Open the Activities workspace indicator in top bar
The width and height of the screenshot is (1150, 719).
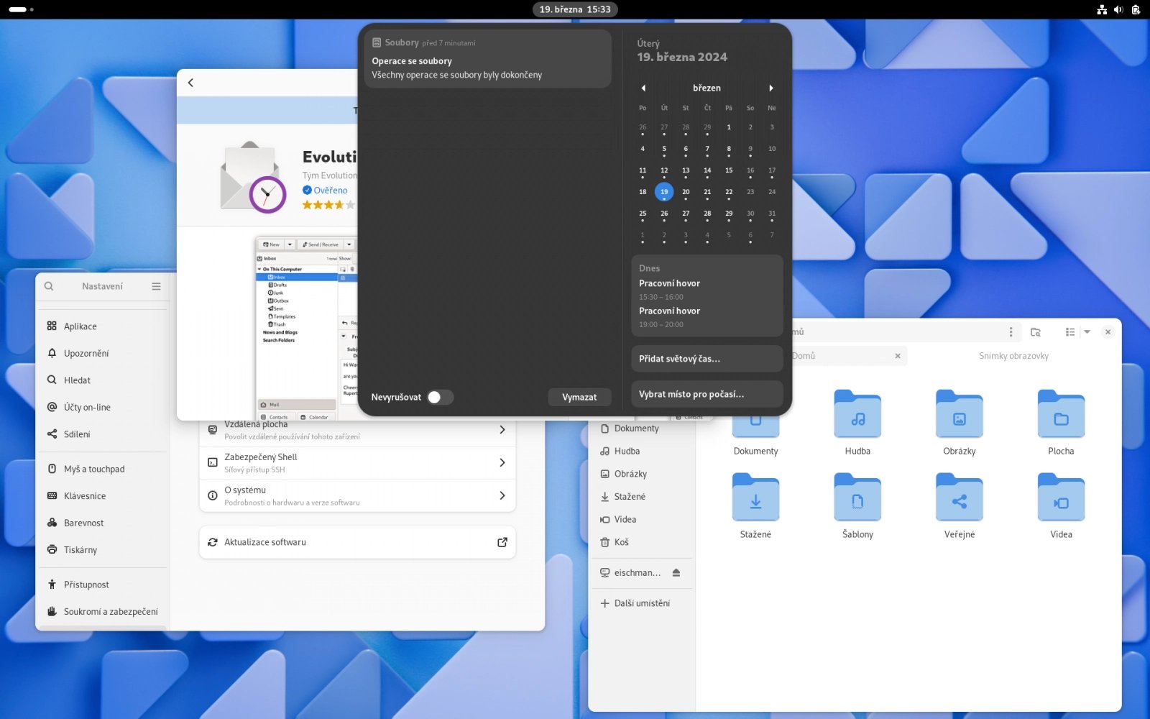(21, 9)
